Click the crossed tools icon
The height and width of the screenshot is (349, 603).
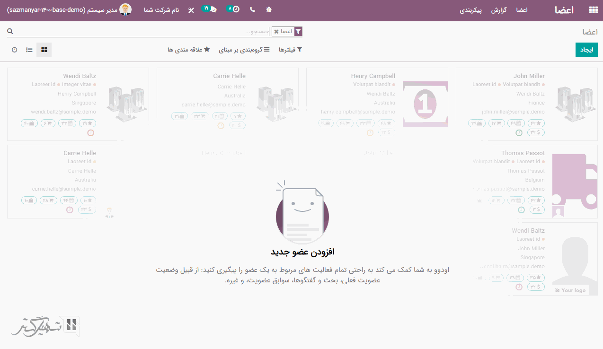[191, 10]
